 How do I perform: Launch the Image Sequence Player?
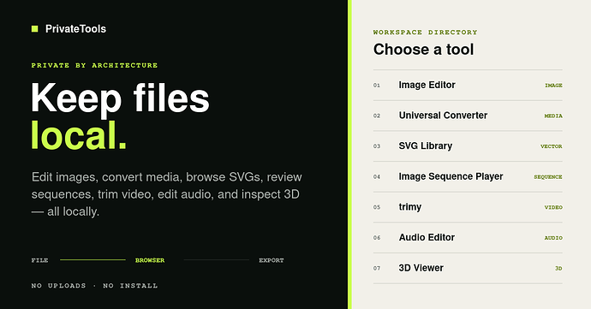coord(468,176)
